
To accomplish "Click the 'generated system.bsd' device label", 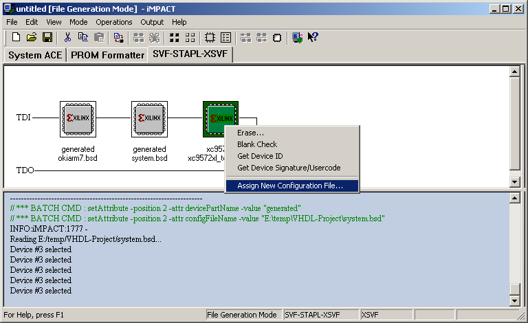I will [x=149, y=154].
